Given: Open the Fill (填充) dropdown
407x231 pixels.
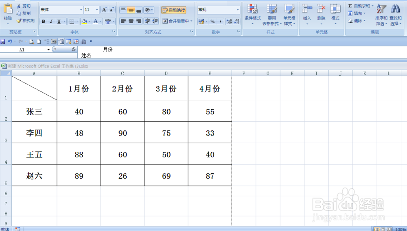Looking at the screenshot, I should 357,13.
